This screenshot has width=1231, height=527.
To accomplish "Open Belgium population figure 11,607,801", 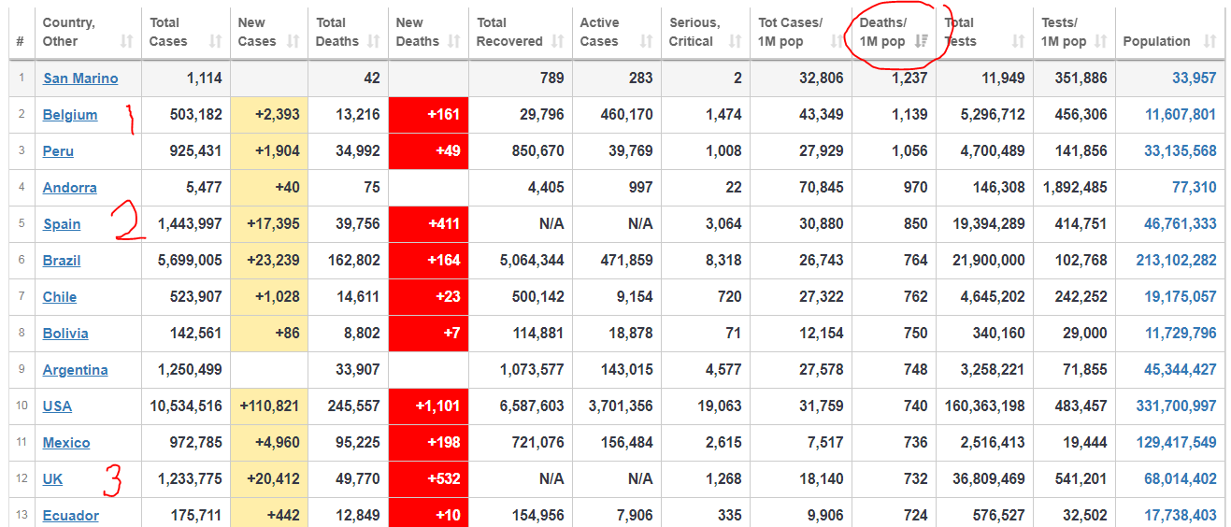I will pos(1180,115).
